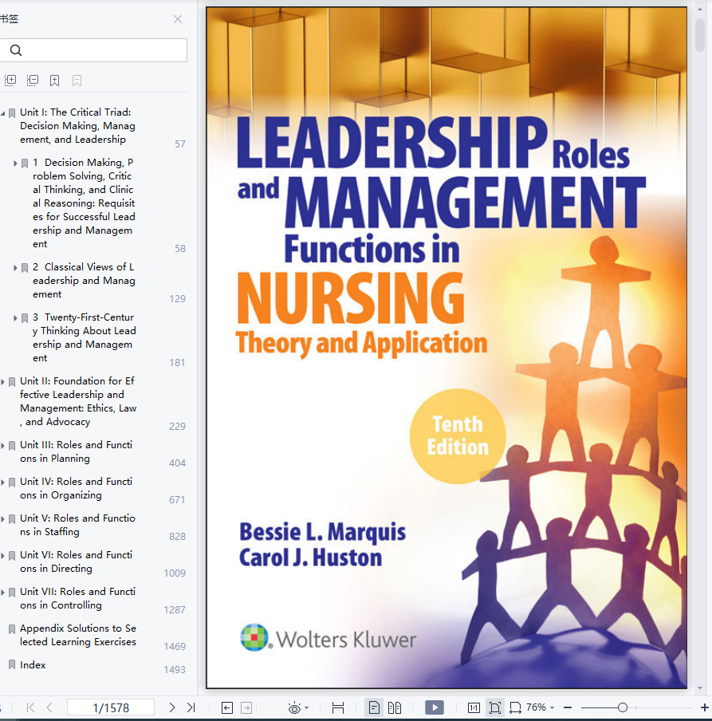Open bookmark Appendix Solutions to Selected Exercises
712x721 pixels.
77,635
